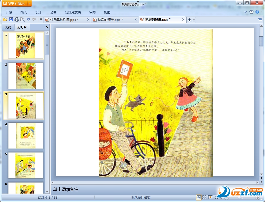Open the 设计 menu tab
The image size is (265, 202).
click(38, 12)
